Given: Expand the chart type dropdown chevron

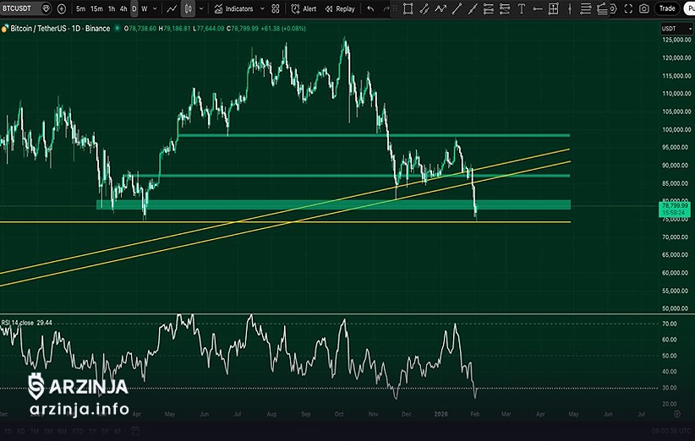Looking at the screenshot, I should pyautogui.click(x=200, y=8).
